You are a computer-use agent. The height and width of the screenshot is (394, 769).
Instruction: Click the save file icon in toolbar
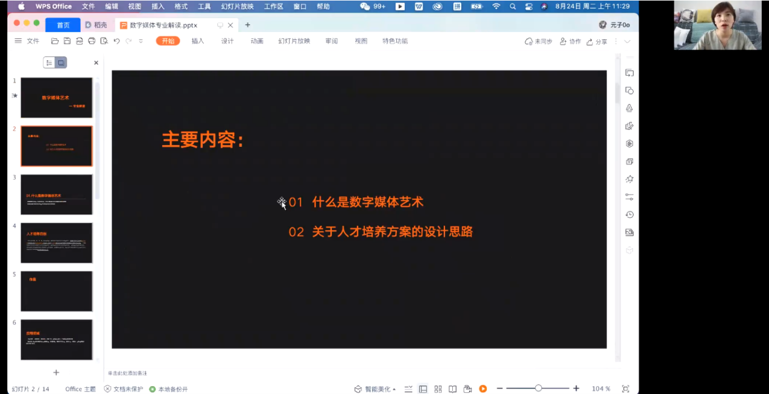click(67, 41)
